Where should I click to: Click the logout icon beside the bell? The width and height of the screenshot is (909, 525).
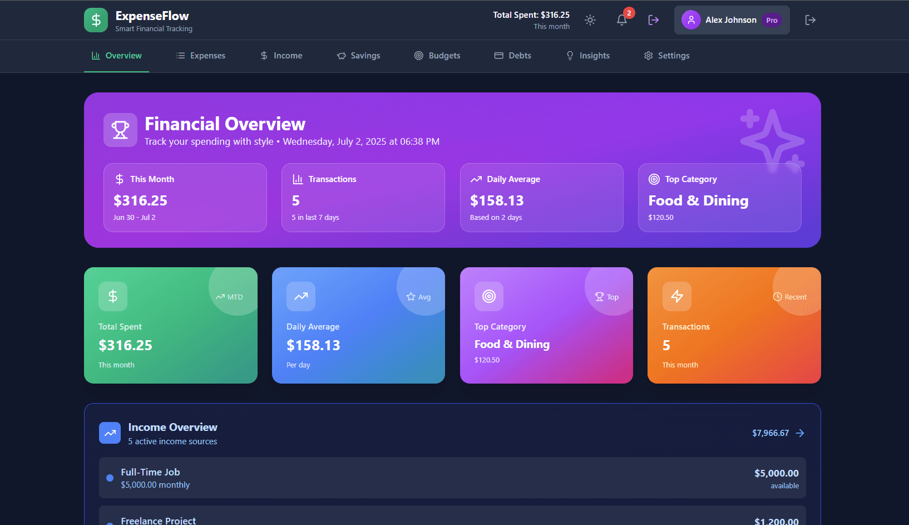[653, 20]
